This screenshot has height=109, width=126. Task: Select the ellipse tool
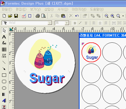4,88
